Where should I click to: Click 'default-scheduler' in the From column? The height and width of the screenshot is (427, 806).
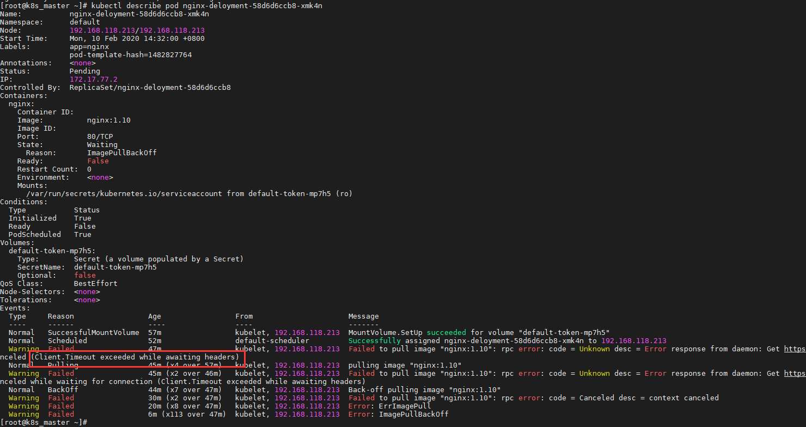272,340
